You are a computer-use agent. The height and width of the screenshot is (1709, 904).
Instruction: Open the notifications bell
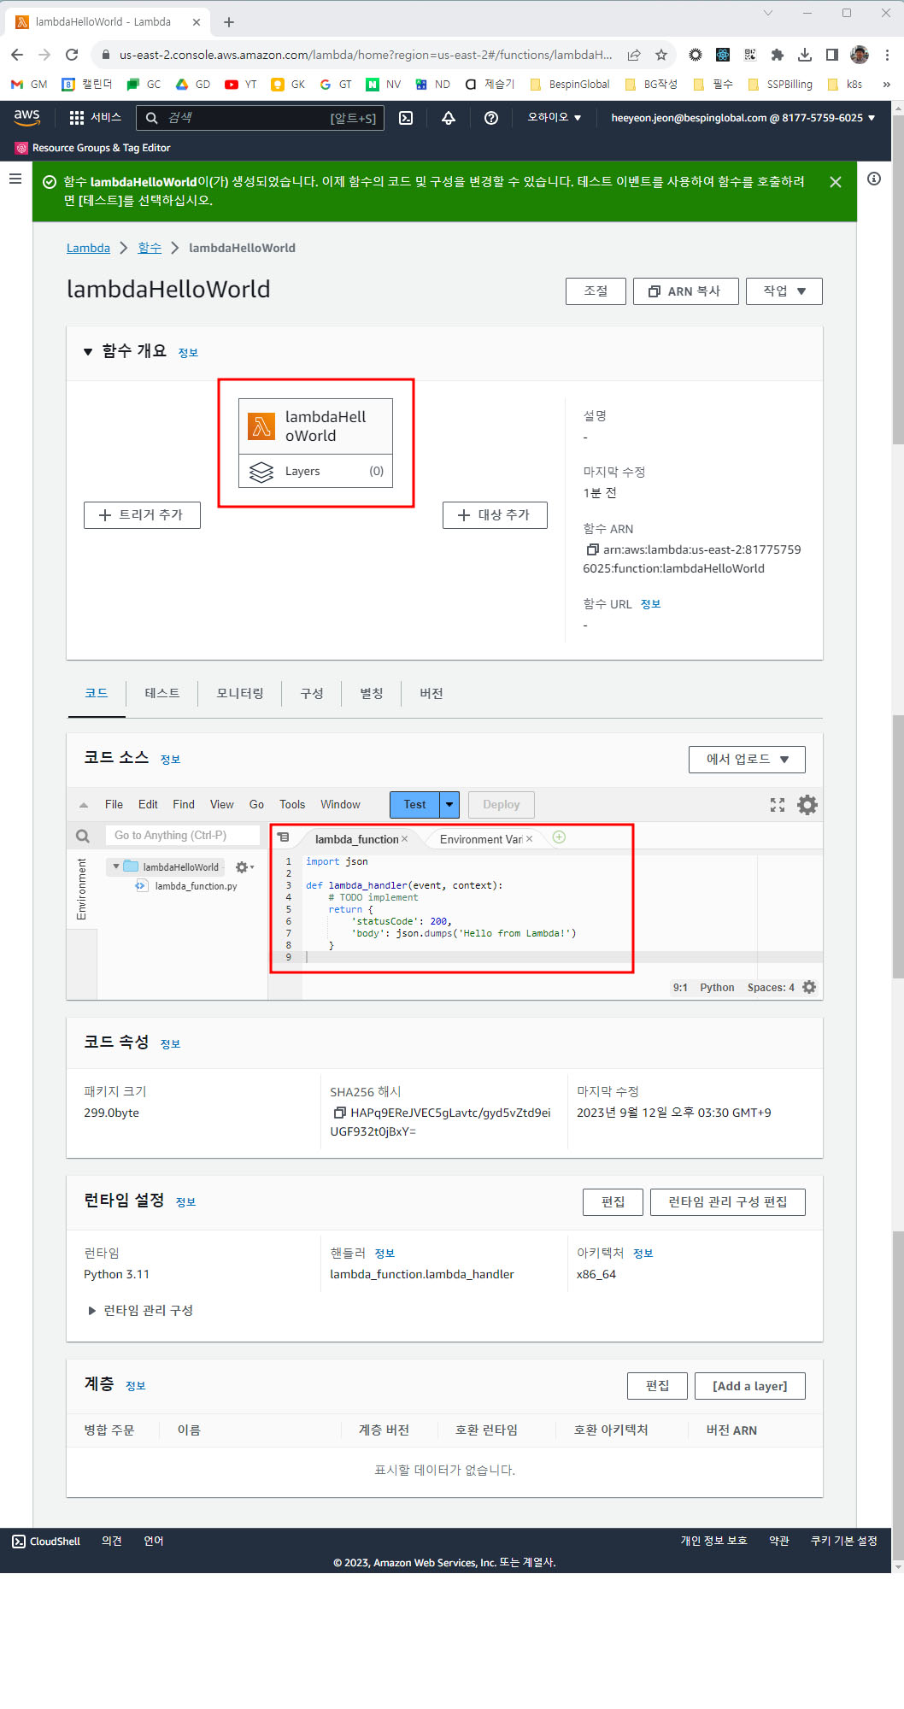click(449, 118)
